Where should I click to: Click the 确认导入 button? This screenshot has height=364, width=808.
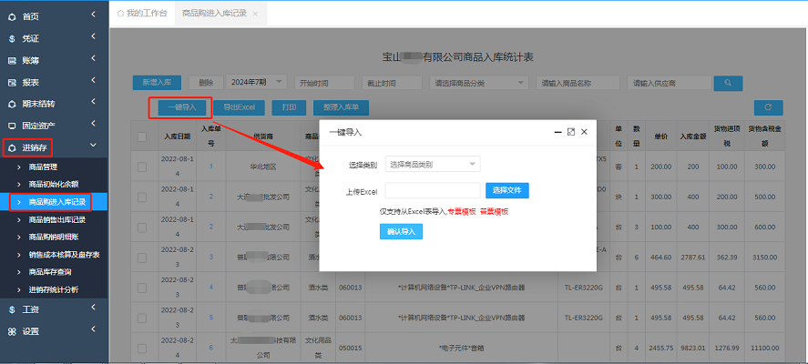click(x=402, y=232)
